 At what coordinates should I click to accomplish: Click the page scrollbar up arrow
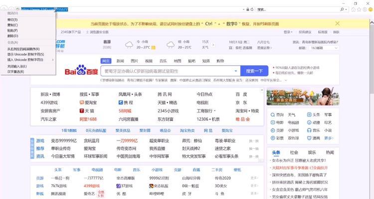pyautogui.click(x=372, y=22)
